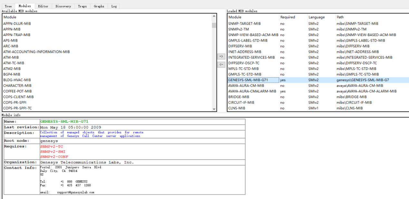Select BGP4-MIB from available modules list
The height and width of the screenshot is (199, 409).
tap(12, 74)
